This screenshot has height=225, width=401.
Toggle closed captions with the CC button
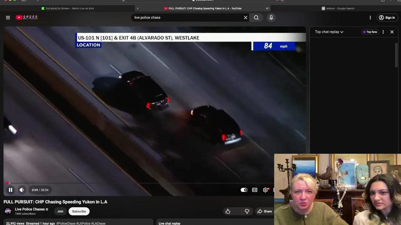pyautogui.click(x=255, y=190)
